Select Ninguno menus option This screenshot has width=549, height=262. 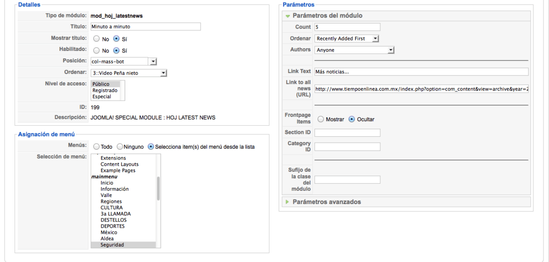(120, 147)
